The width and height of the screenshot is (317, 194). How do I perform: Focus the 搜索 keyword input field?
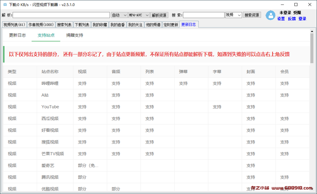click(x=204, y=15)
